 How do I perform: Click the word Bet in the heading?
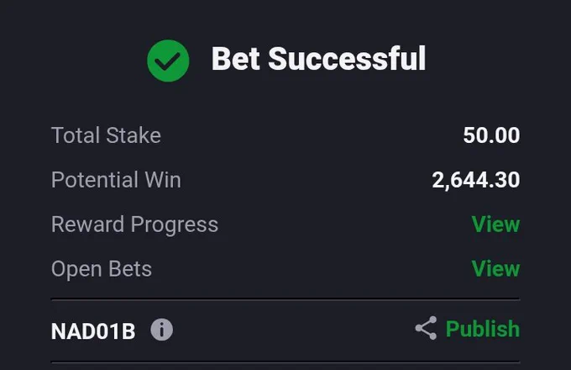tap(236, 58)
